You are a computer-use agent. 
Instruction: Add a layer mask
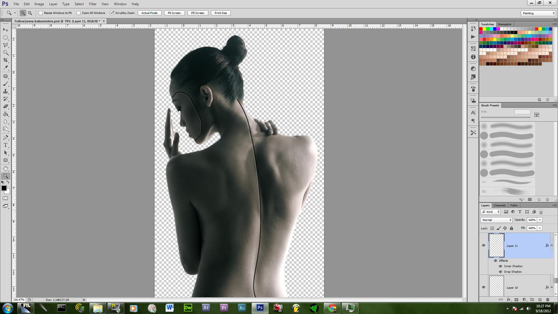[516, 299]
